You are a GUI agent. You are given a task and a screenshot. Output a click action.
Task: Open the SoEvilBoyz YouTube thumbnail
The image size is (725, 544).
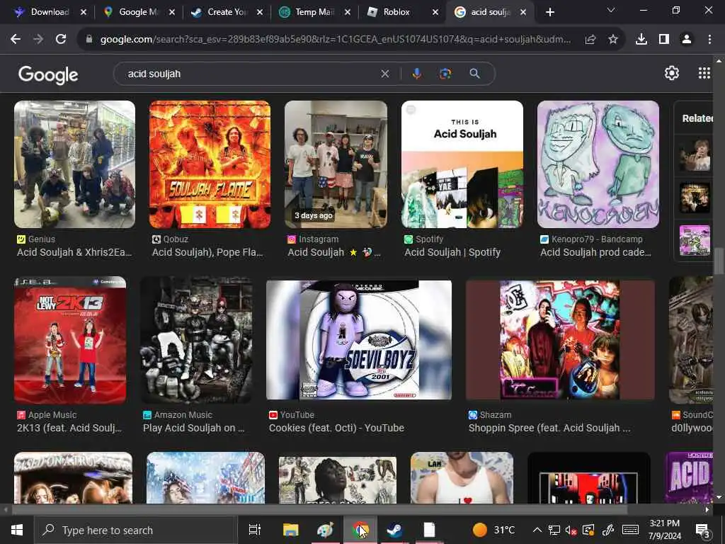click(359, 340)
